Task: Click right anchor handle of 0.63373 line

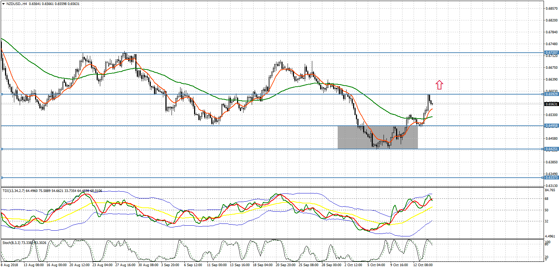Action: click(543, 178)
